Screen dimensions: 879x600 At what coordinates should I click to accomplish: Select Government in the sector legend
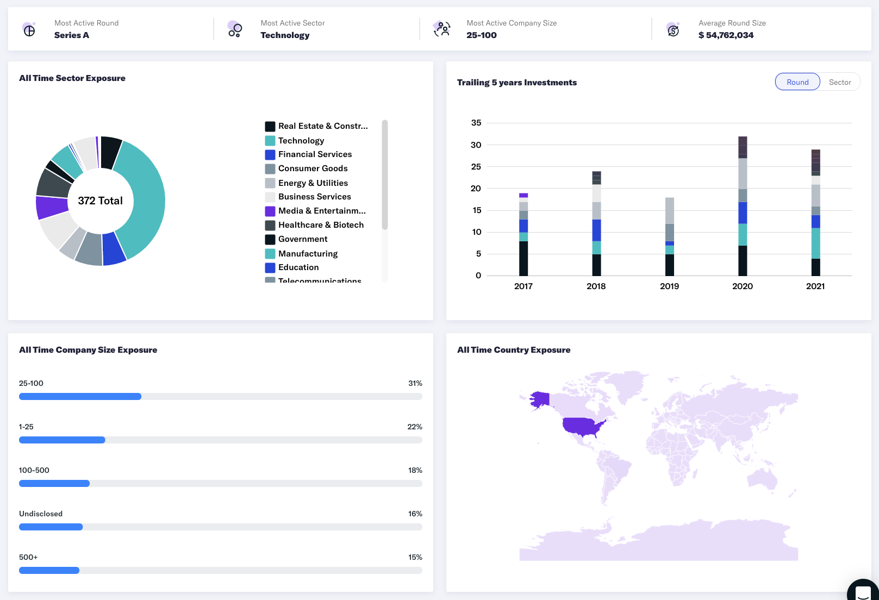point(303,239)
